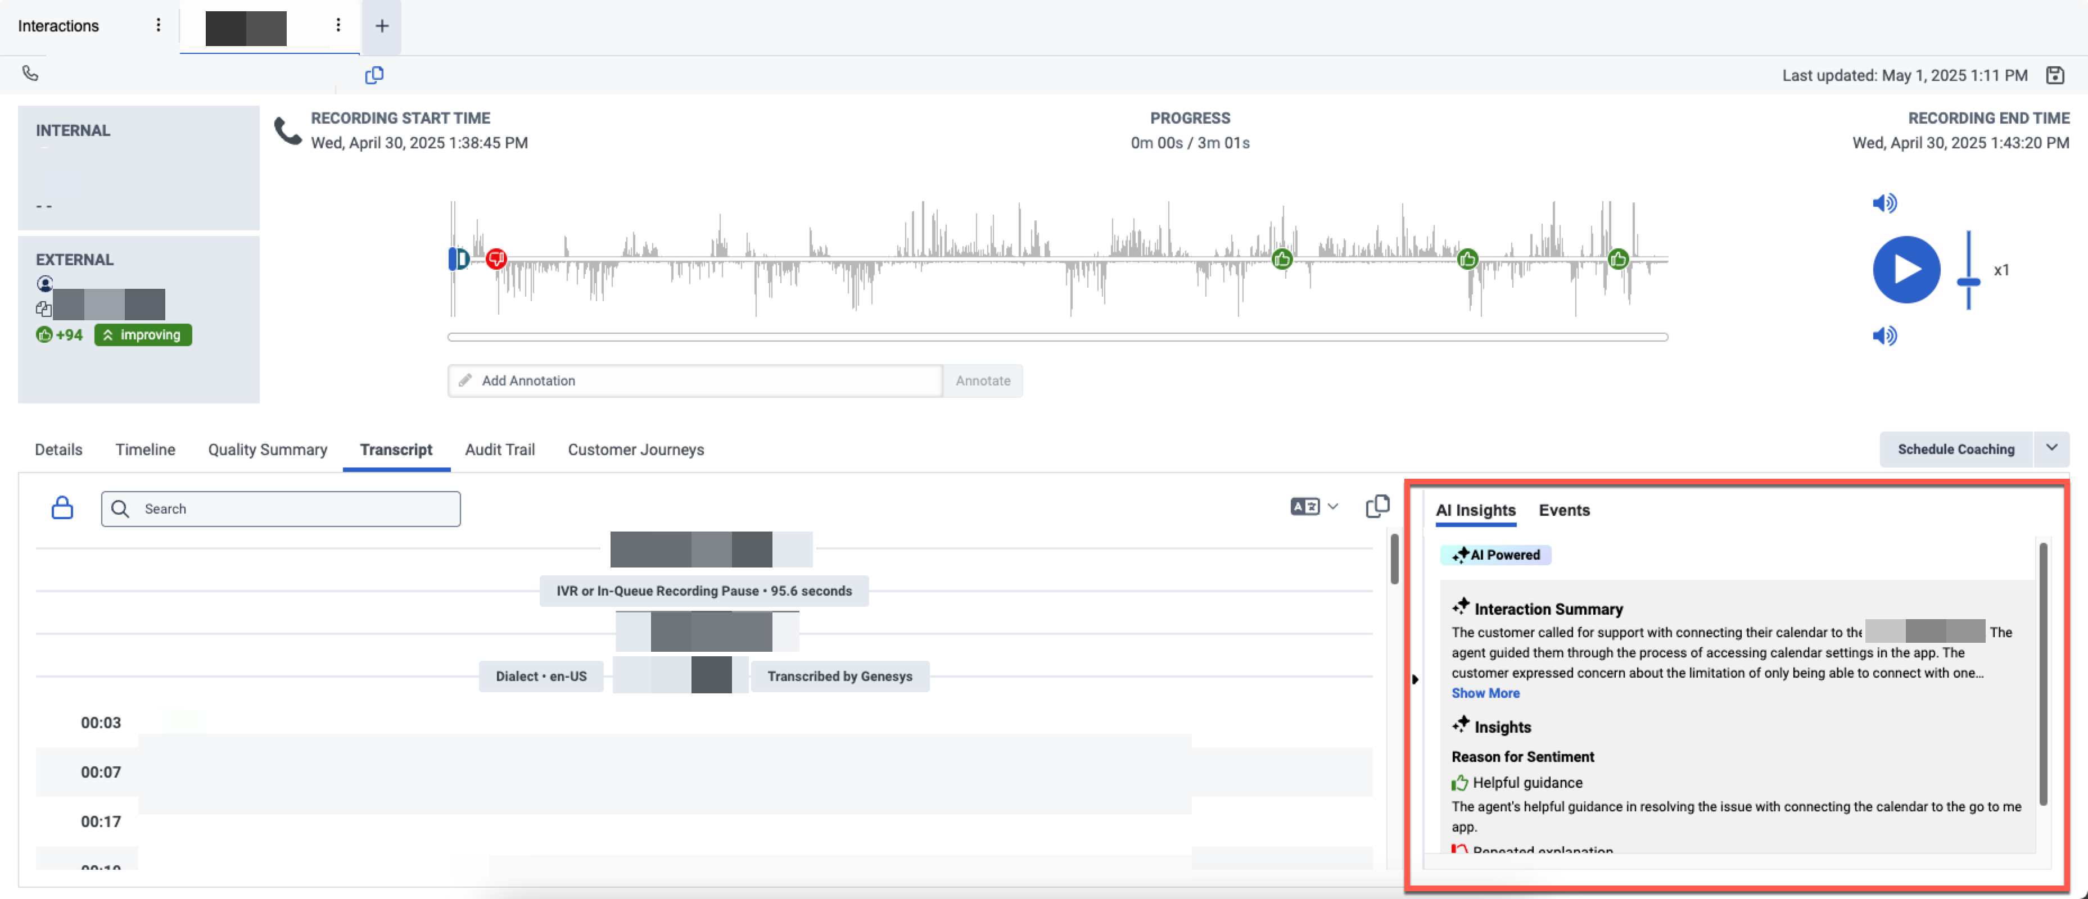
Task: Mute the lower audio channel speaker
Action: (1884, 335)
